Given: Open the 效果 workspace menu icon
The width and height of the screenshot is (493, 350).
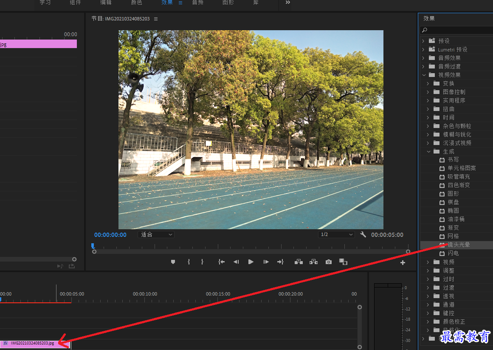Looking at the screenshot, I should click(180, 3).
